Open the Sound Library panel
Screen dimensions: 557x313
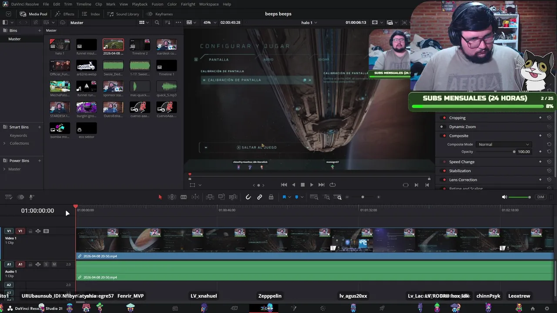[123, 14]
